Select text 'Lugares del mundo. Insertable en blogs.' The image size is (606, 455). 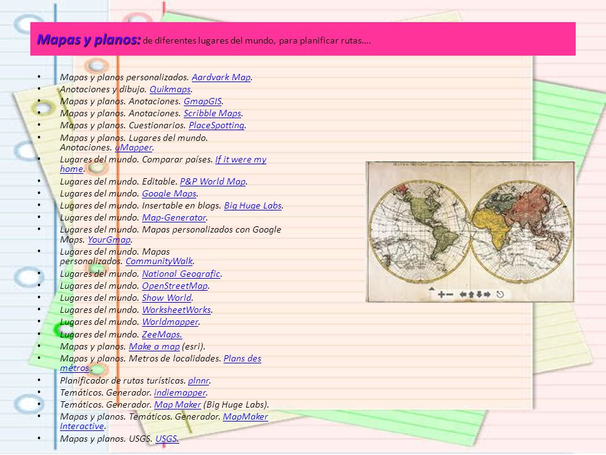coord(141,205)
